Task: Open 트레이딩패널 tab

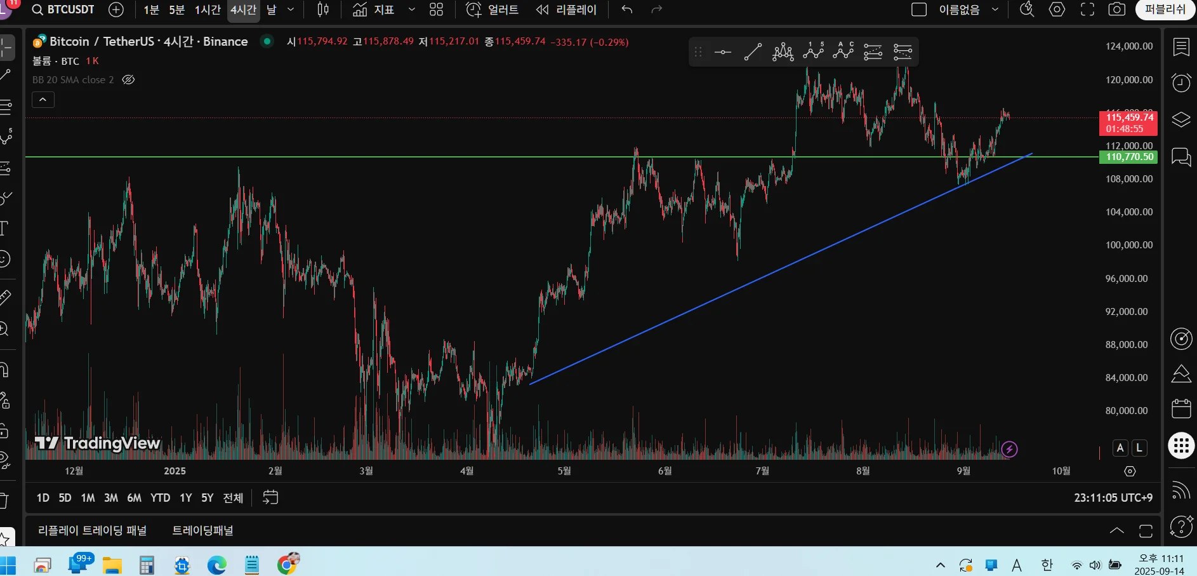Action: click(203, 530)
